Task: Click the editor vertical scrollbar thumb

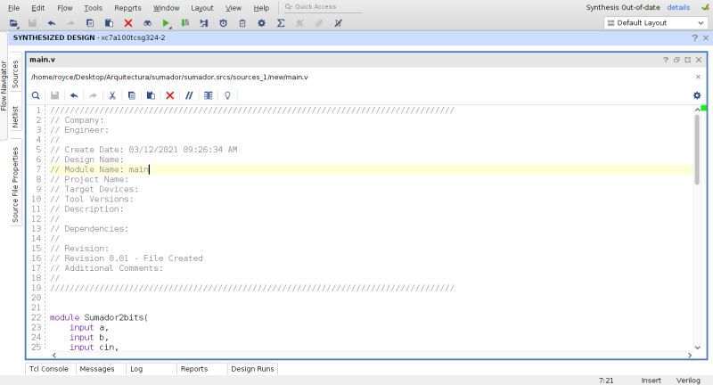Action: (x=697, y=149)
